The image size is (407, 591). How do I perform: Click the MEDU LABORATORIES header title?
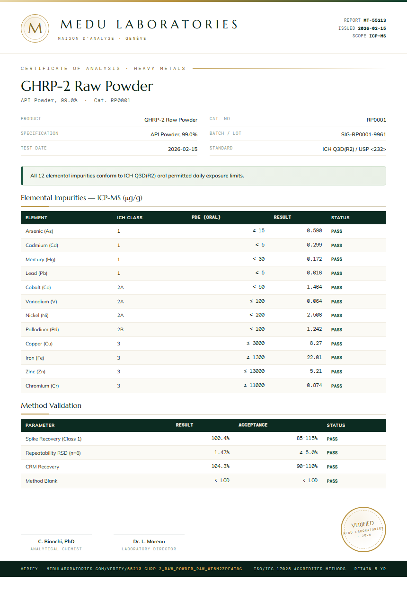tap(149, 25)
